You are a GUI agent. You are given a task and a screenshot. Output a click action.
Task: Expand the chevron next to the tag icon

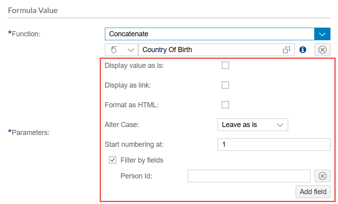pos(130,50)
